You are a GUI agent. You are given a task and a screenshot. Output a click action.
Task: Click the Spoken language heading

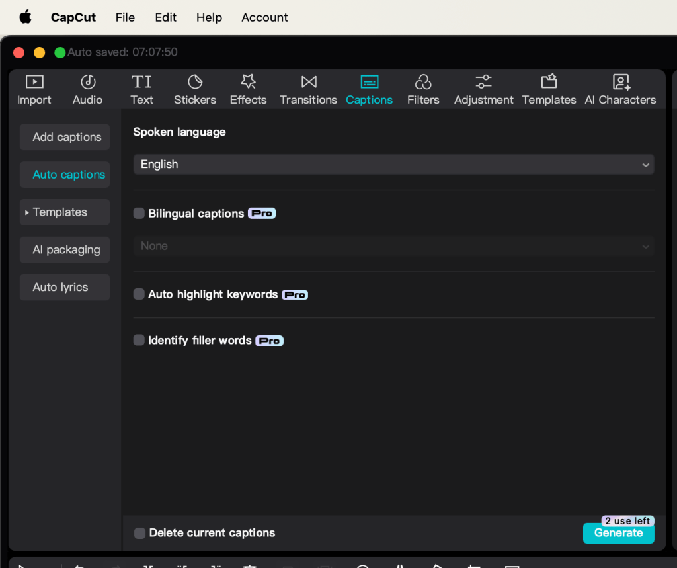180,132
